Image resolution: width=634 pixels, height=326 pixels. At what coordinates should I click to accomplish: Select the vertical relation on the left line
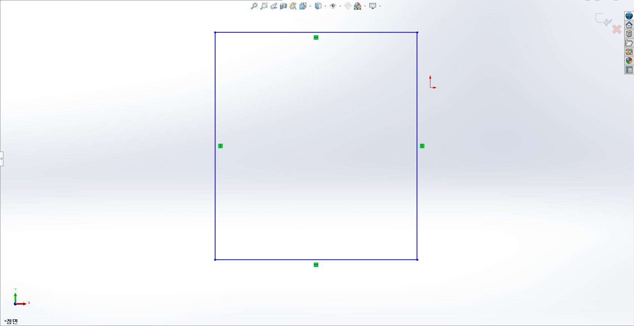click(220, 146)
